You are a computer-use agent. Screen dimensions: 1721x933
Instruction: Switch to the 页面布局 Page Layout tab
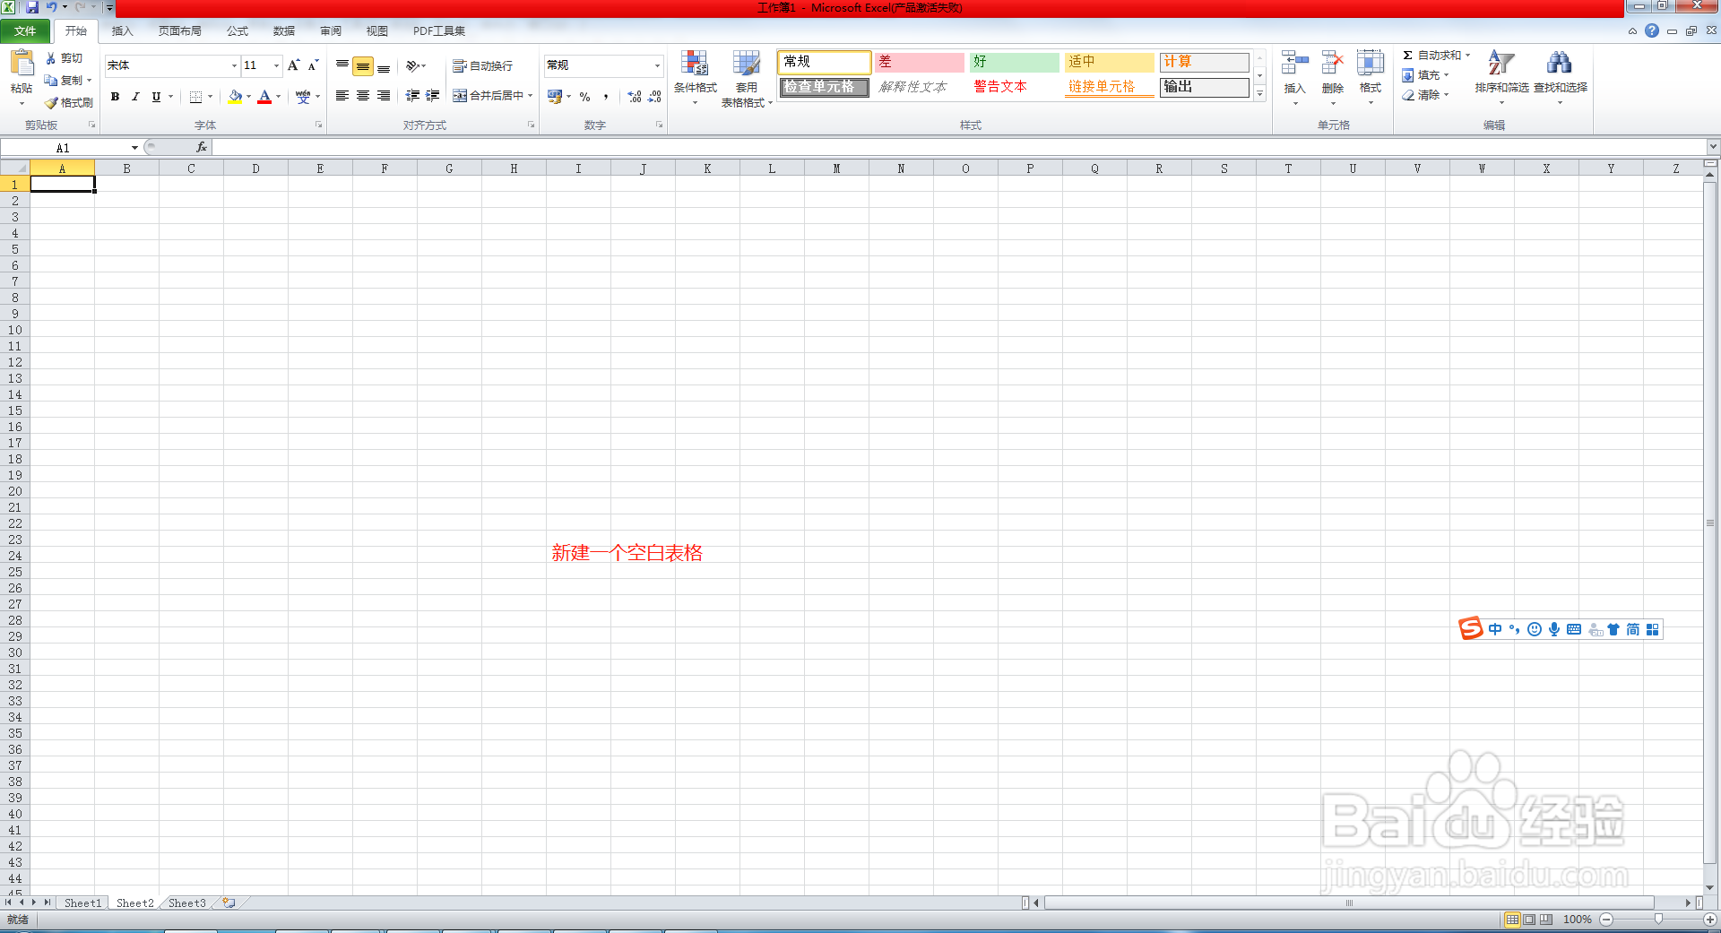coord(180,30)
